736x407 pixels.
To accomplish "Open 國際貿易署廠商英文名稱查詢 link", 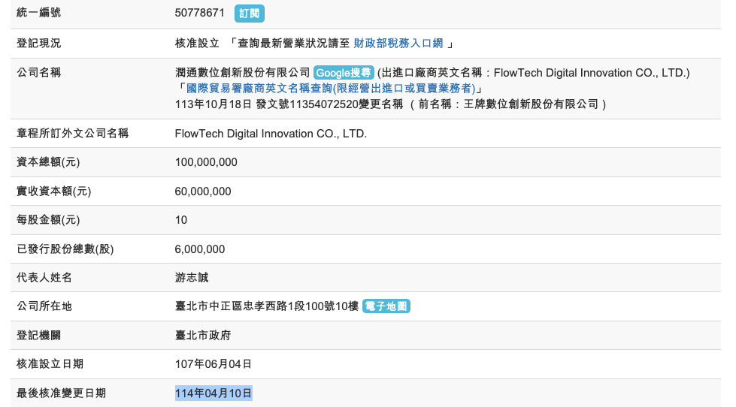I will (x=331, y=88).
